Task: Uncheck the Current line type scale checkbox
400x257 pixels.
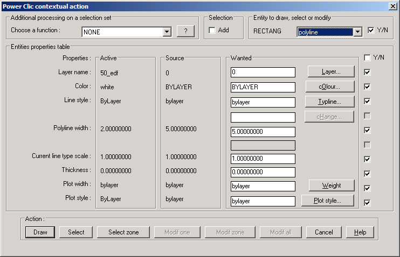Action: pos(367,159)
